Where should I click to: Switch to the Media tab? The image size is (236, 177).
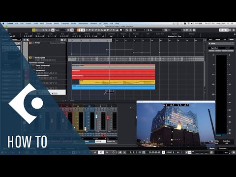pos(218,39)
